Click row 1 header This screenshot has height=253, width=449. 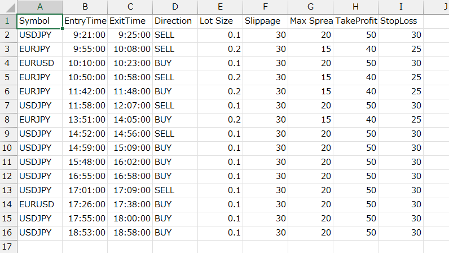(8, 21)
